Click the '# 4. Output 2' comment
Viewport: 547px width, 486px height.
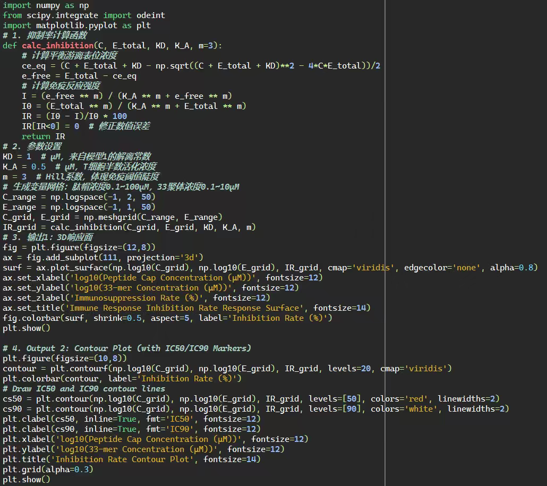point(126,348)
